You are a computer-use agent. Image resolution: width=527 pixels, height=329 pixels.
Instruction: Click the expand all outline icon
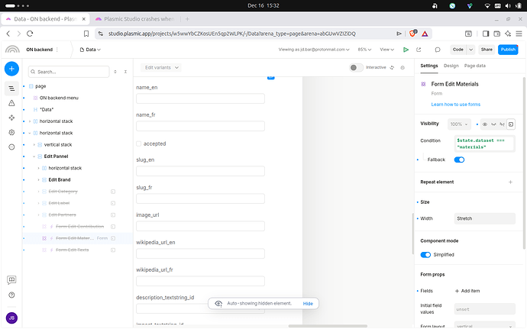pos(115,72)
